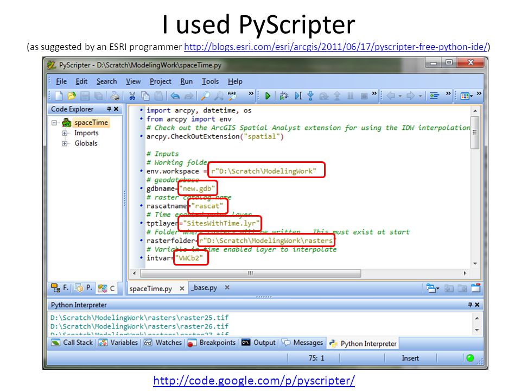
Task: Expand overflow chevron next to indent icon
Action: [448, 93]
